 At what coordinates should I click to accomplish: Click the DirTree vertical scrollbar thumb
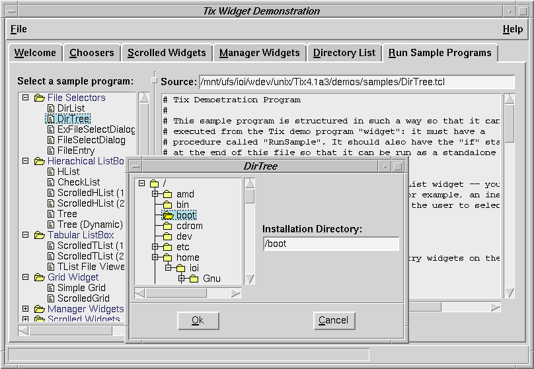250,196
